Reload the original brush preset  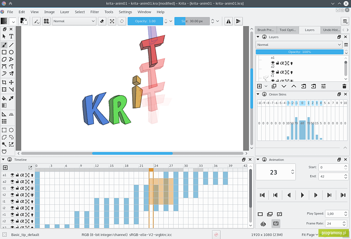(x=122, y=21)
